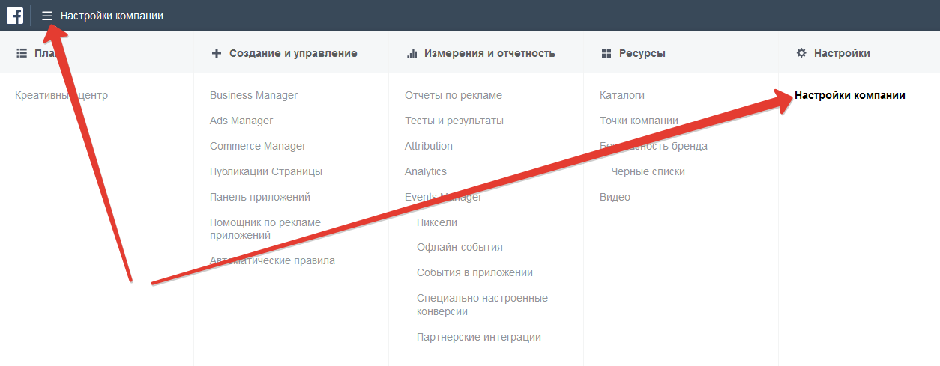Go to Ads Manager

pos(241,121)
